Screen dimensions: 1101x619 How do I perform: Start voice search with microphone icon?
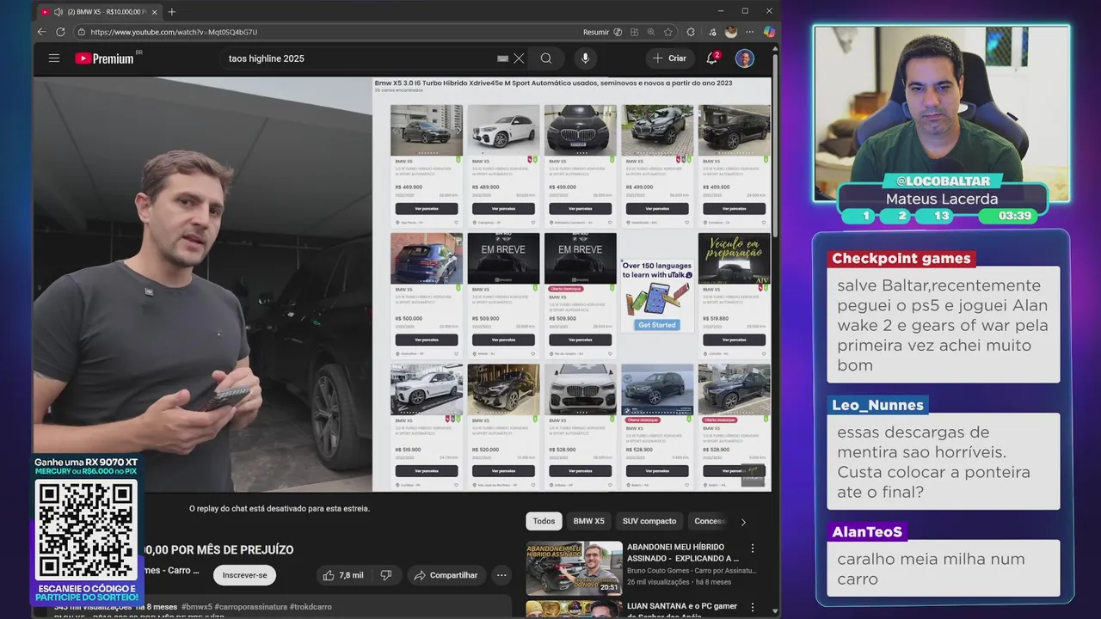tap(585, 58)
